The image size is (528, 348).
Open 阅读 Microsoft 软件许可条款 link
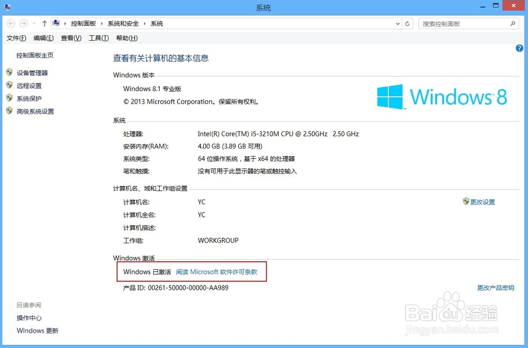pyautogui.click(x=216, y=272)
